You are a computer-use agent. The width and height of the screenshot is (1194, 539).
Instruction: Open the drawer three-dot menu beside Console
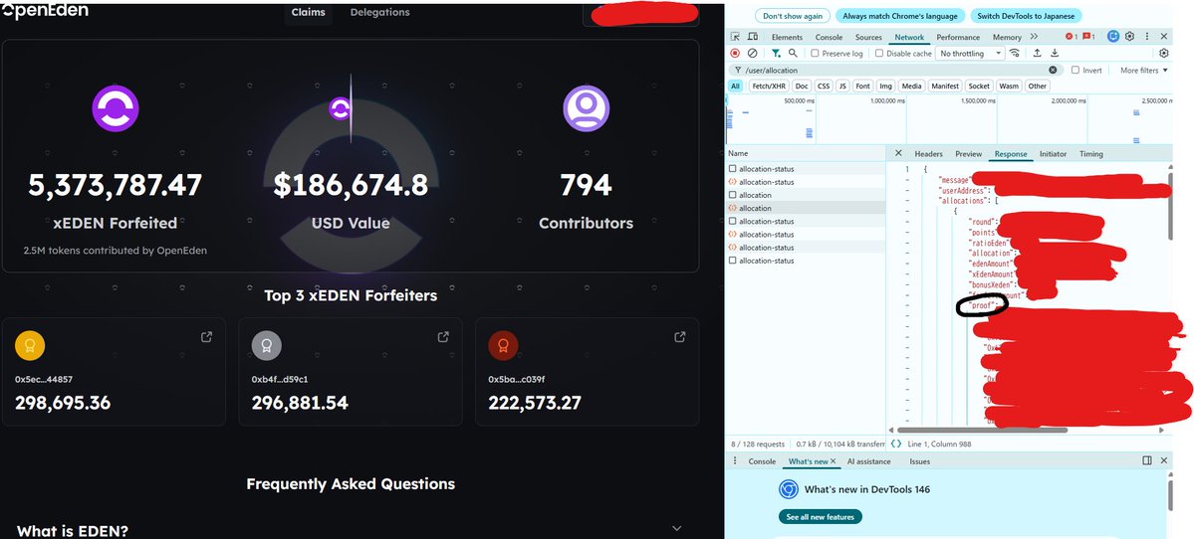pos(735,461)
